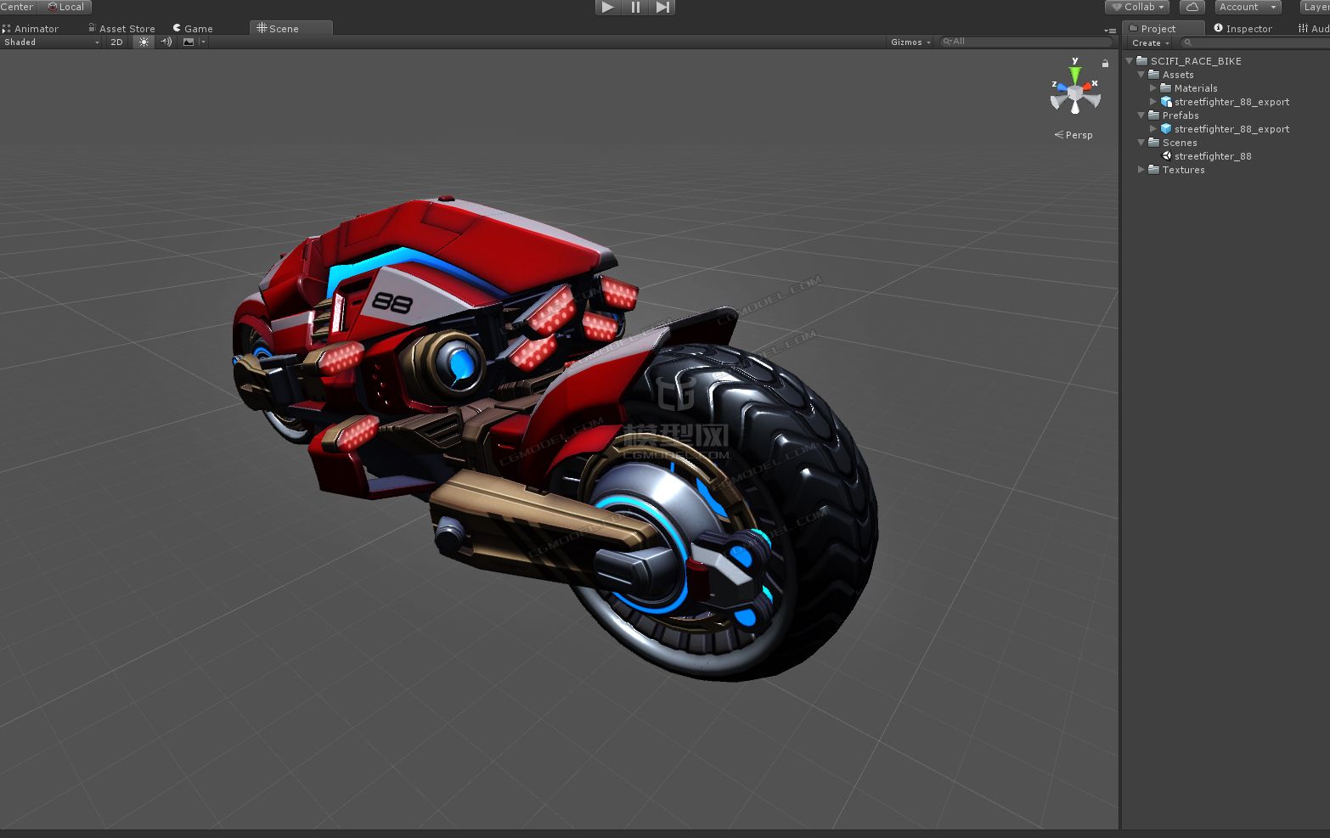
Task: Click the blue Z axis gizmo cone
Action: (1061, 86)
